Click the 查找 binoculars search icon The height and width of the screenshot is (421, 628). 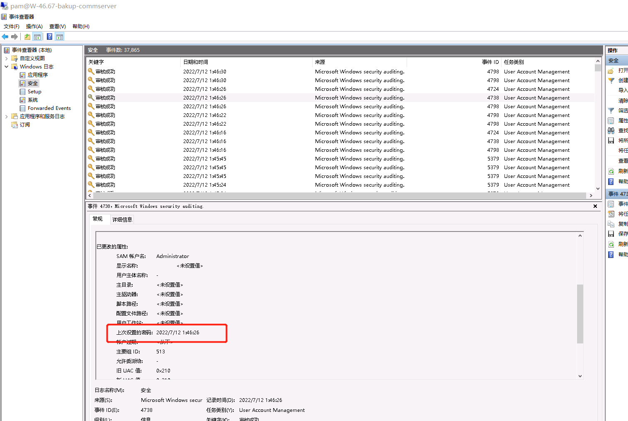pos(611,130)
